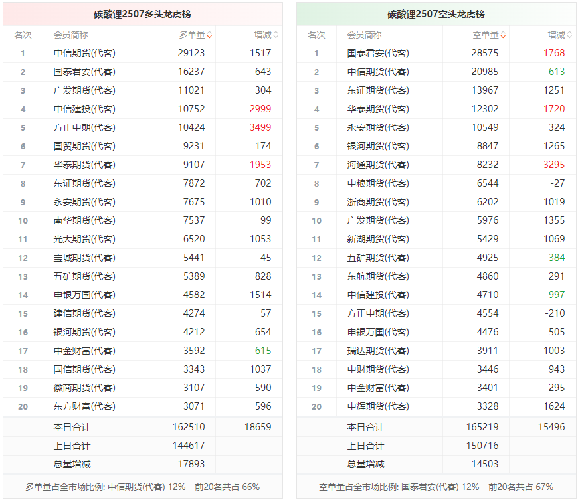Click 空单量占全市场比例 footer text
Image resolution: width=580 pixels, height=502 pixels.
coord(399,487)
